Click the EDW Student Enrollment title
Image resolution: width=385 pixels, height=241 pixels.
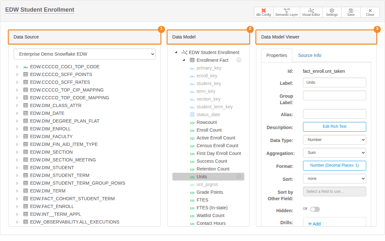tap(40, 10)
